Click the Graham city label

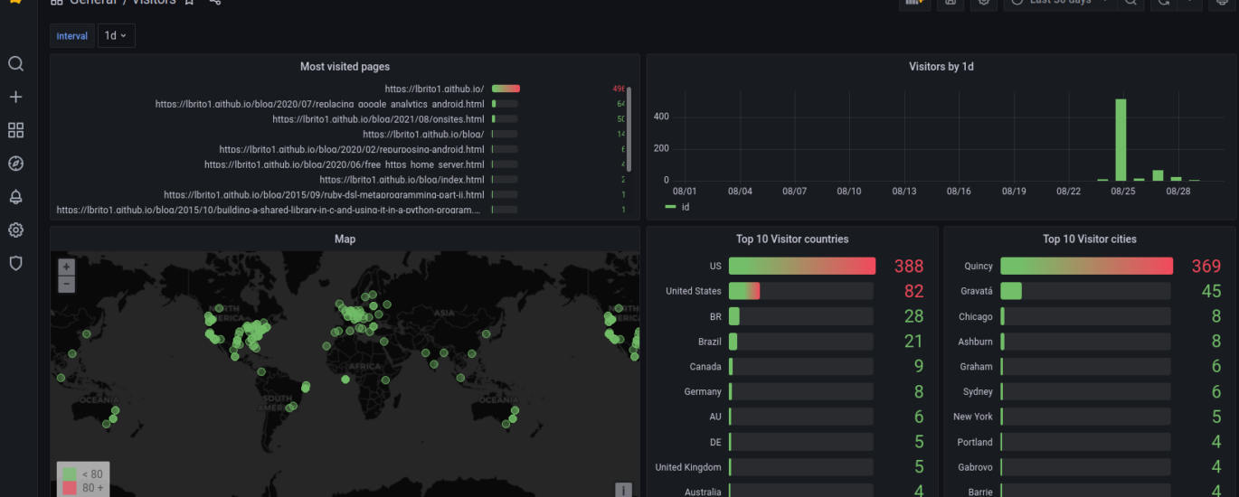977,367
